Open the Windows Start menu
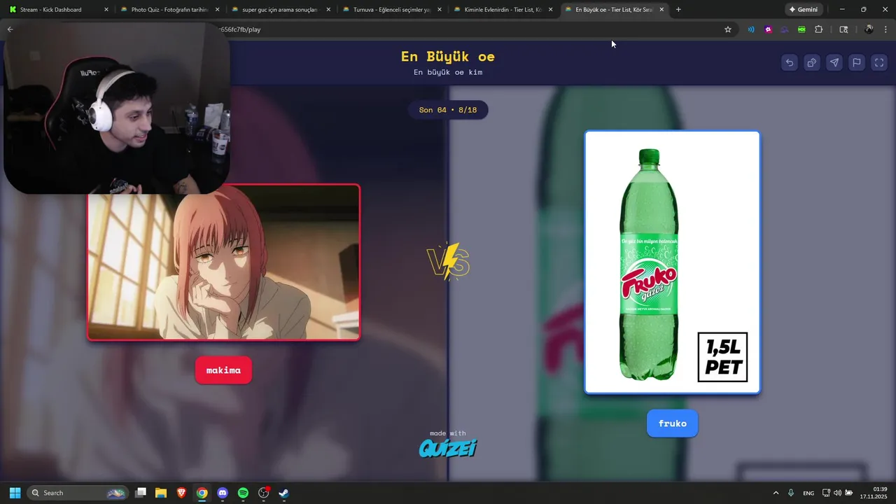 [15, 493]
